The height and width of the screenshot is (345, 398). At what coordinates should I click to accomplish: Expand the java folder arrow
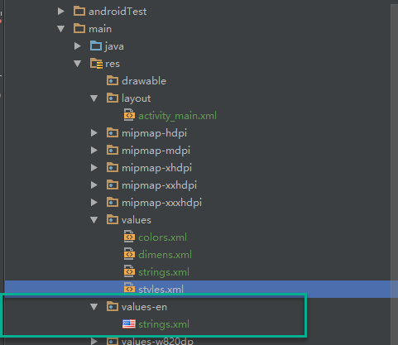[78, 46]
